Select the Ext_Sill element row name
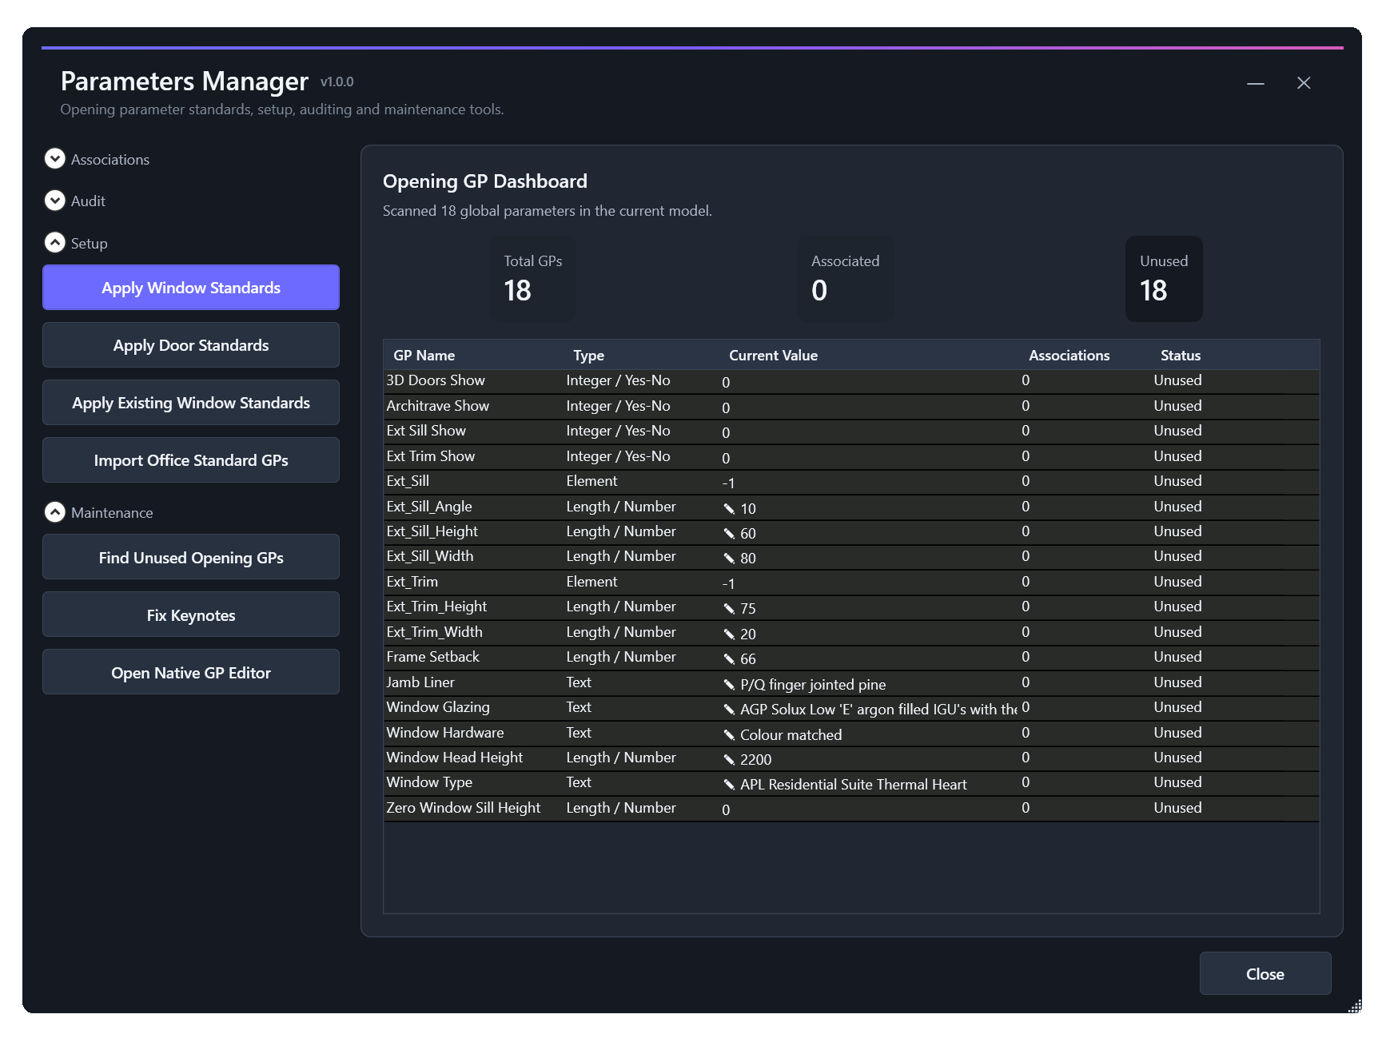 tap(408, 481)
